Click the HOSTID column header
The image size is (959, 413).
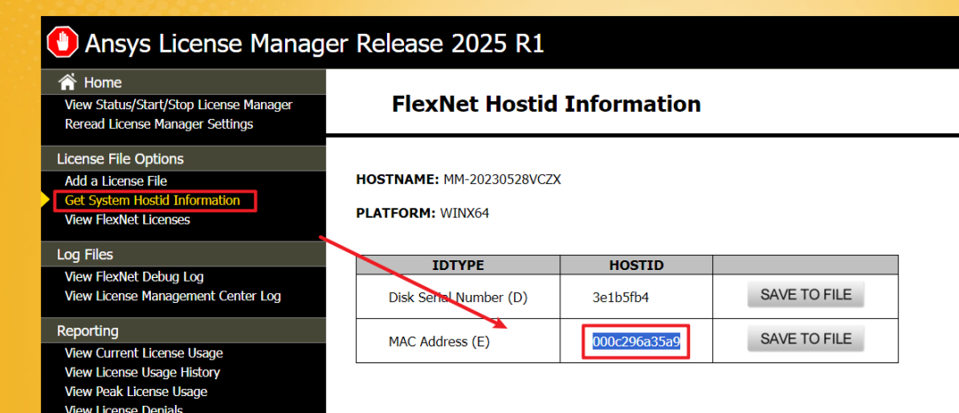coord(636,265)
